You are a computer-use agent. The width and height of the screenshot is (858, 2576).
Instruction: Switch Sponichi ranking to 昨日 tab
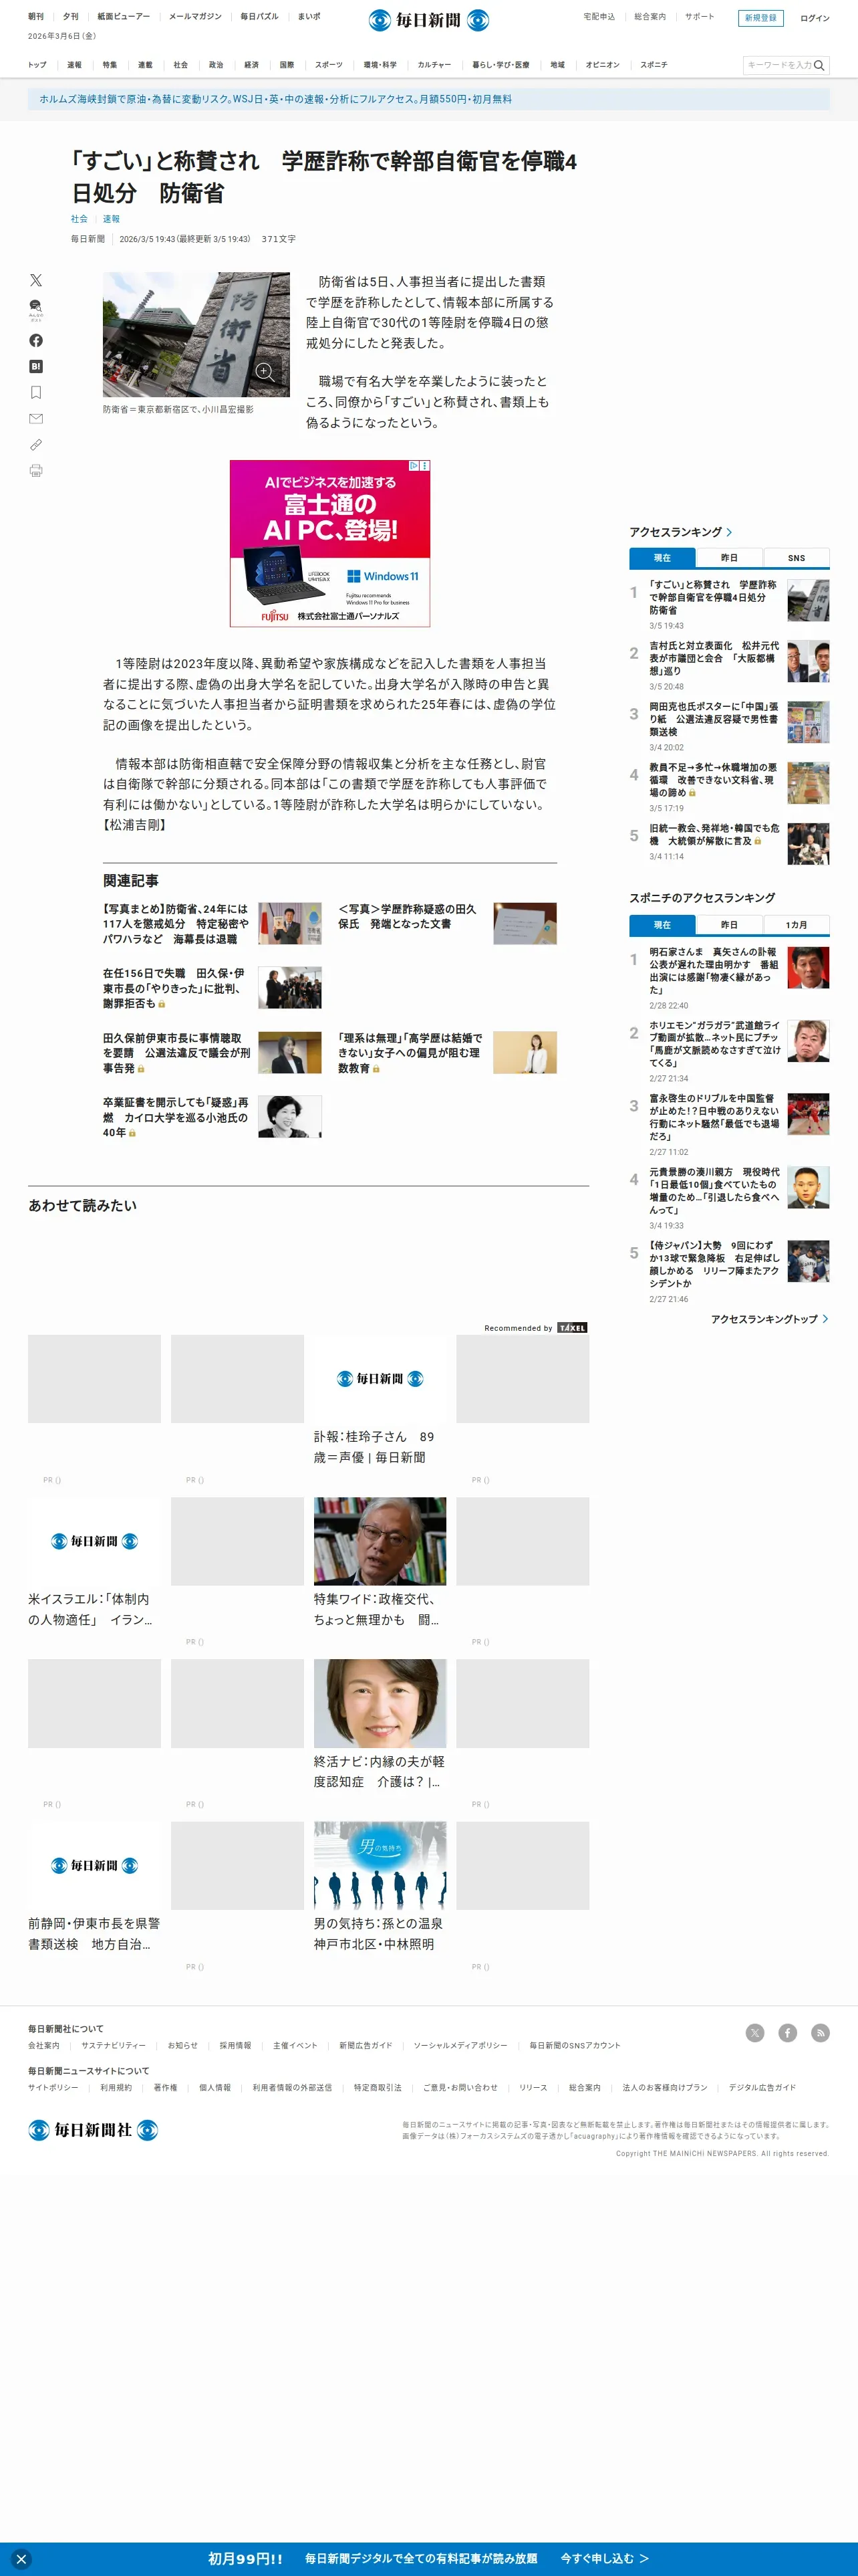tap(729, 925)
